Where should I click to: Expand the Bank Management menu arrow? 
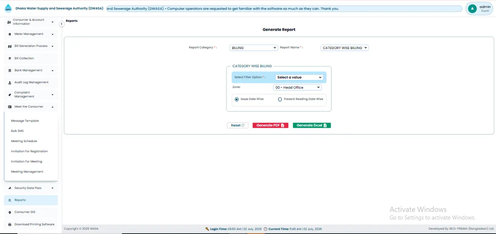pyautogui.click(x=52, y=71)
